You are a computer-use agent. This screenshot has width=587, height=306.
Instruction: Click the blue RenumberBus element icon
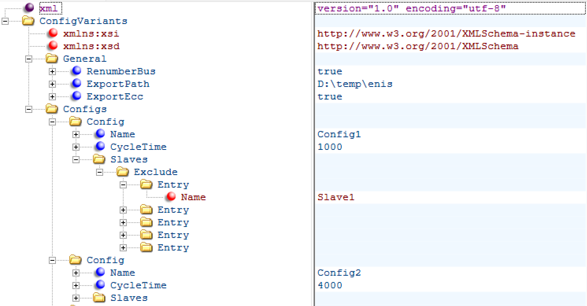(76, 70)
